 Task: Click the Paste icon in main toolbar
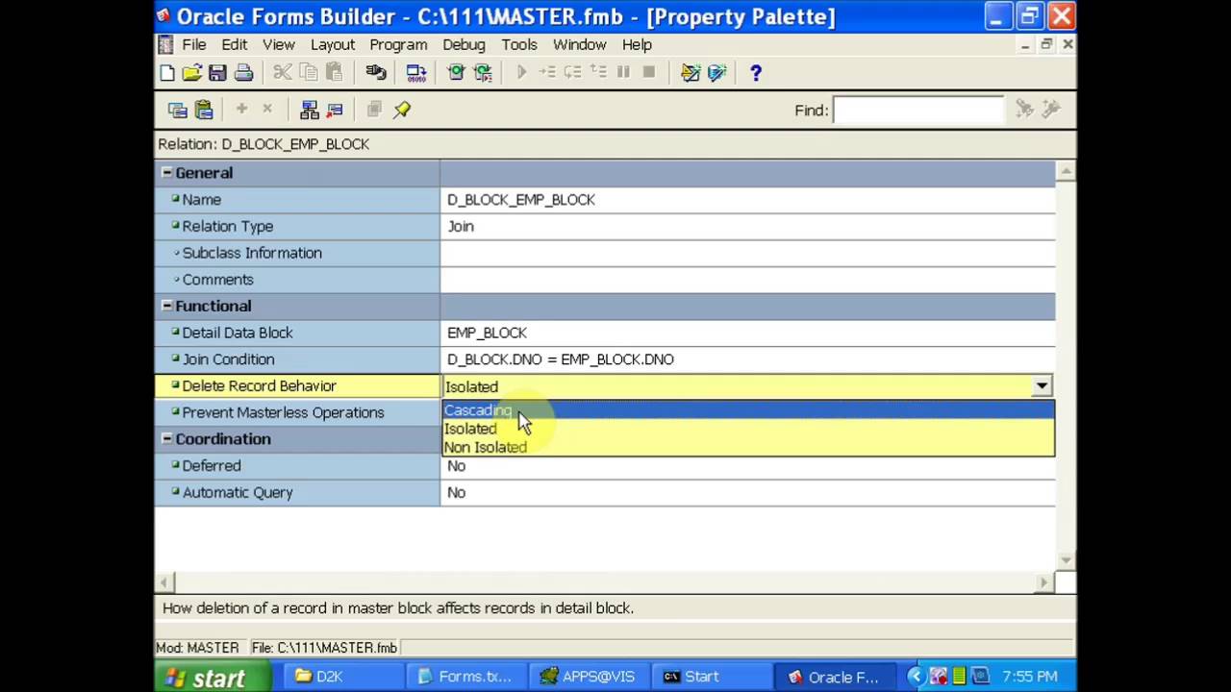coord(334,73)
